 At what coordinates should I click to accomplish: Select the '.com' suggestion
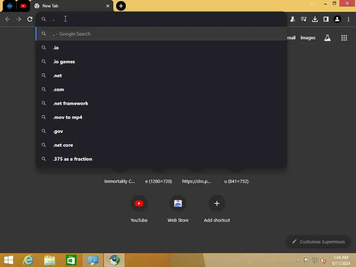pos(161,89)
